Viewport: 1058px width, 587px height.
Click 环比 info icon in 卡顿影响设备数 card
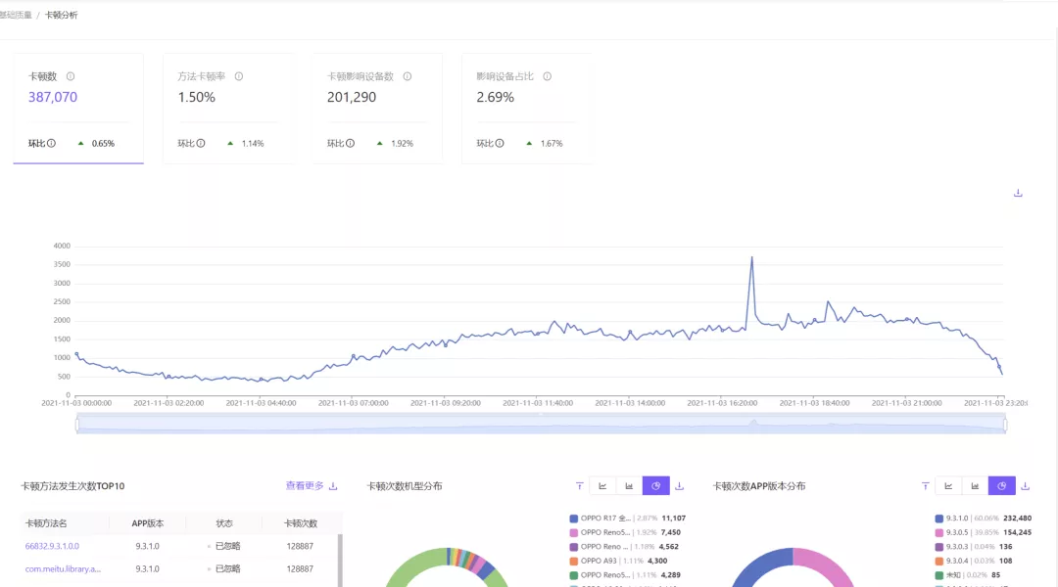tap(351, 144)
